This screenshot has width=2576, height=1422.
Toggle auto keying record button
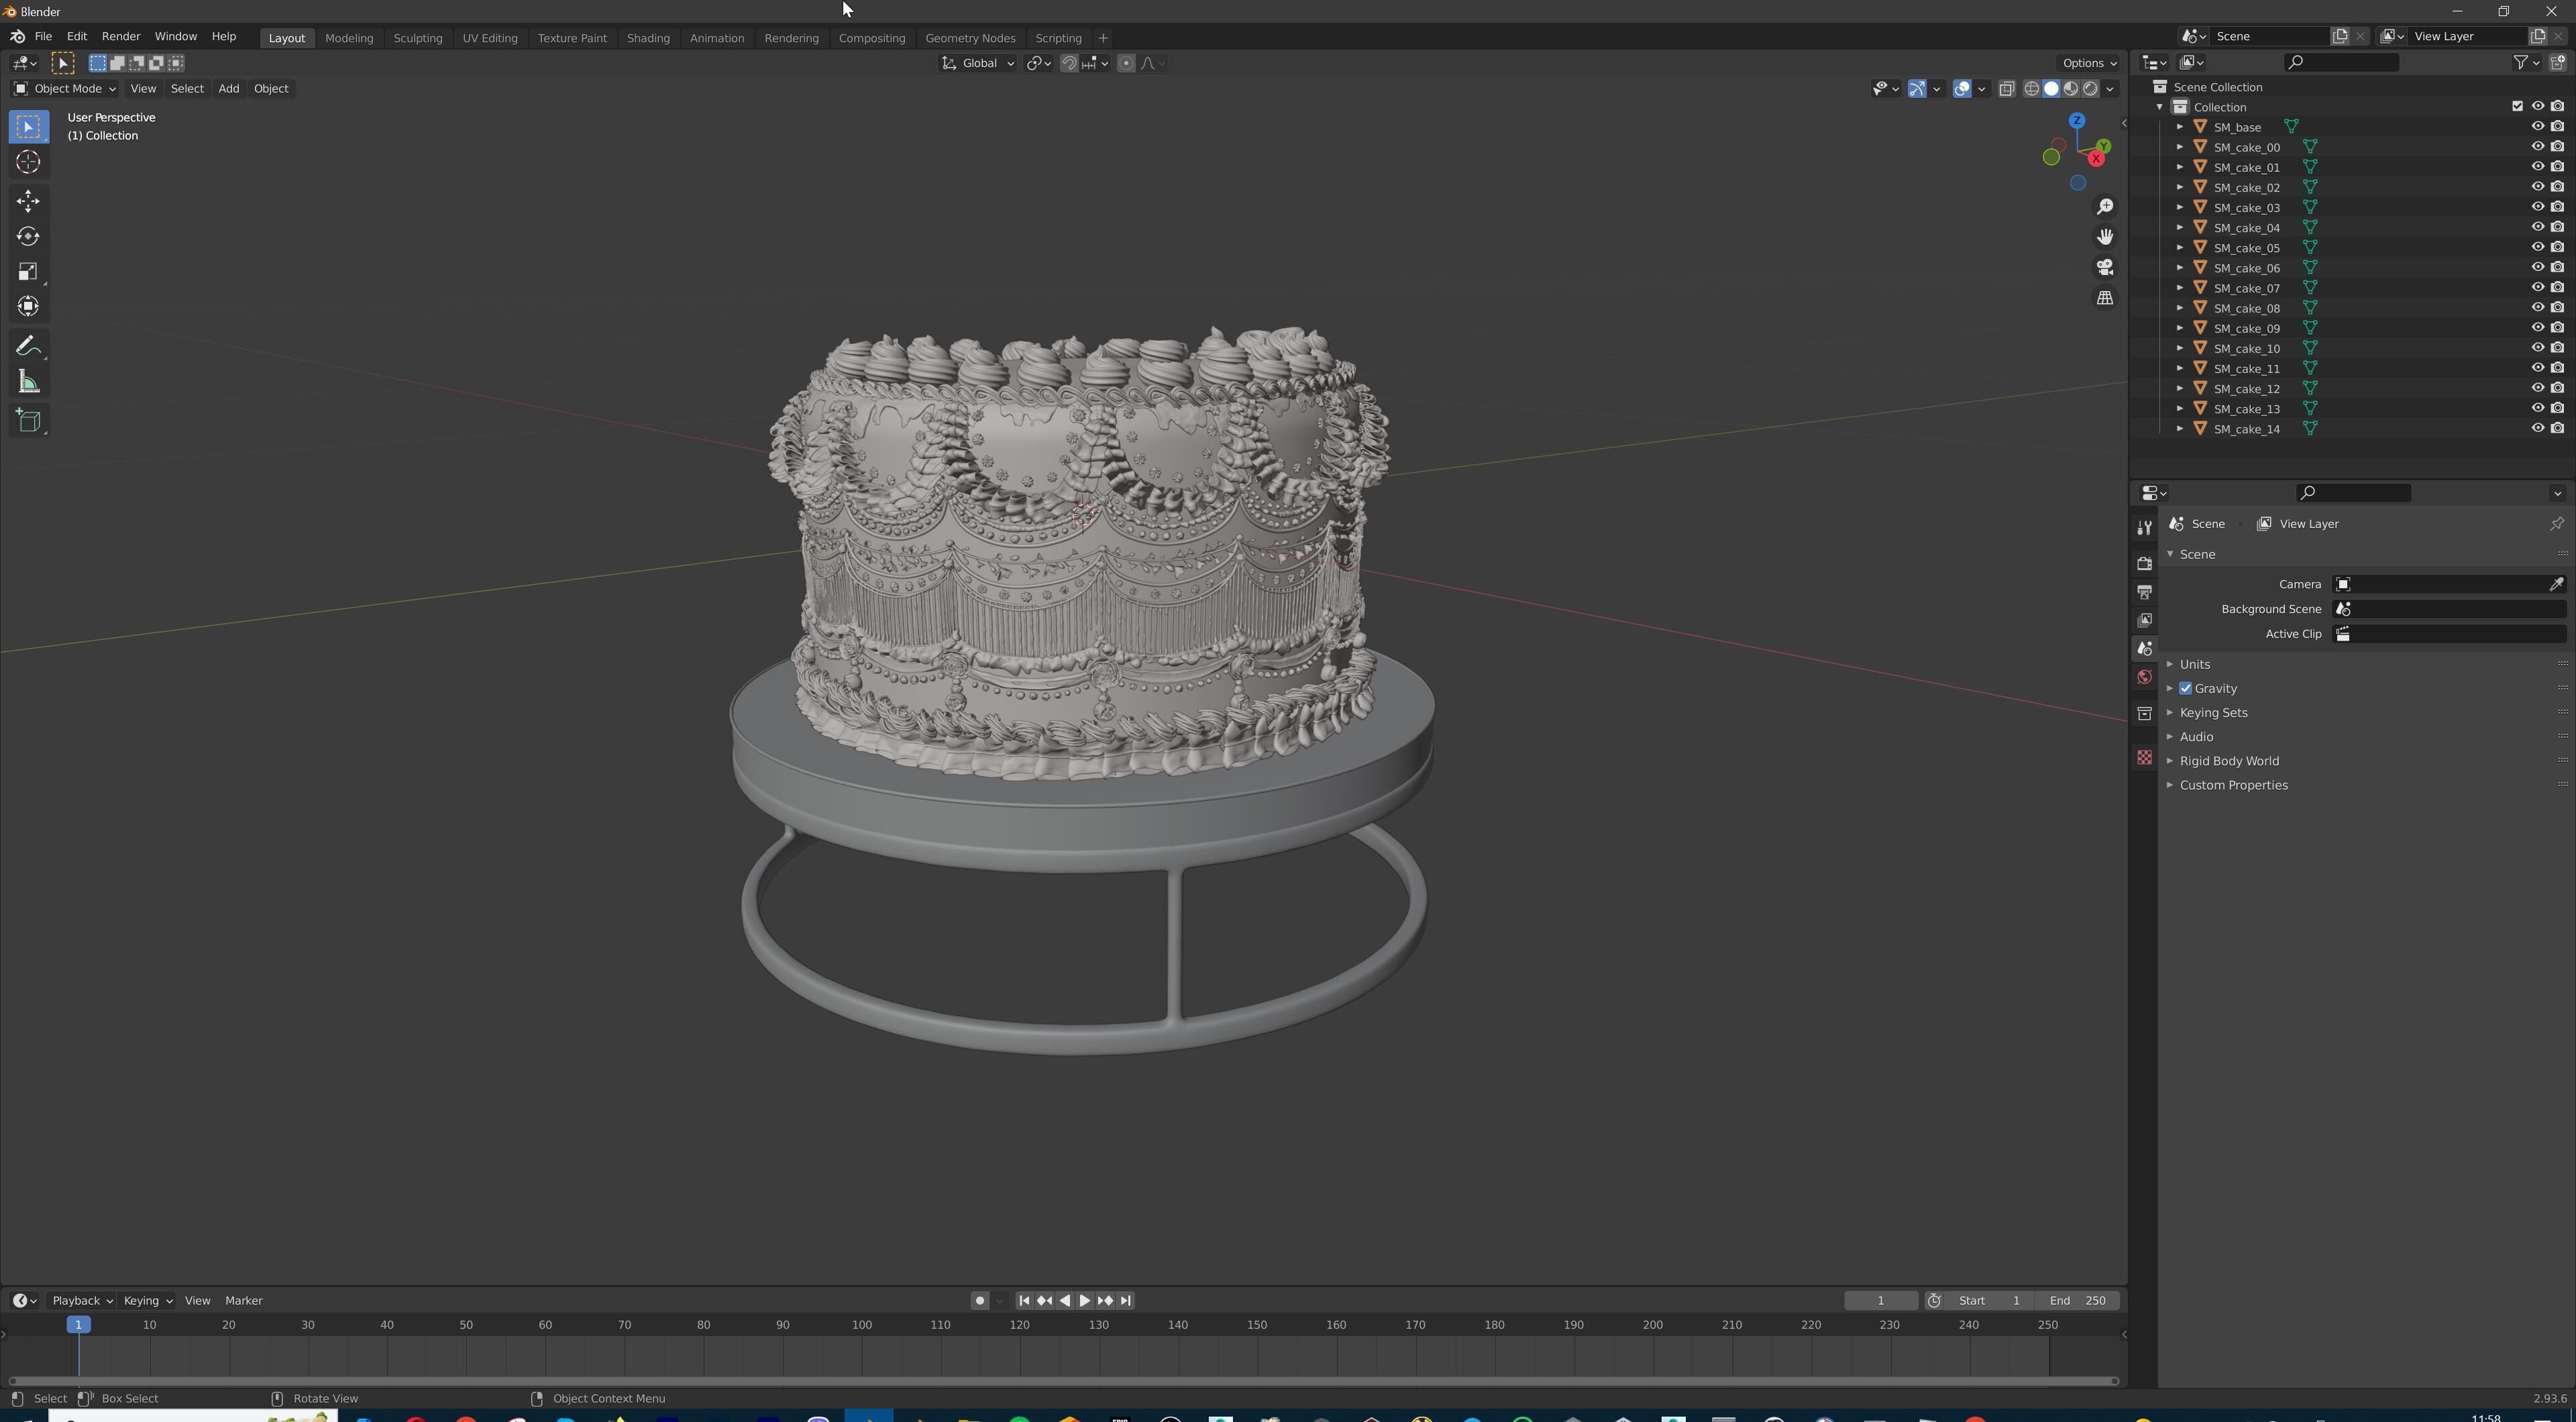click(x=979, y=1300)
